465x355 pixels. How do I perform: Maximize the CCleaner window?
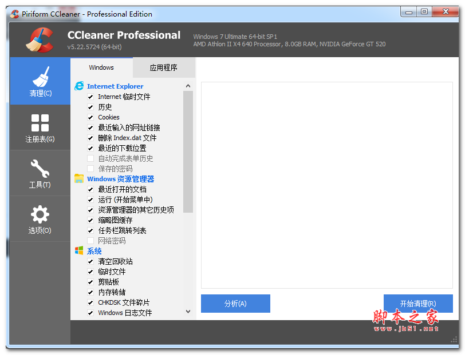[424, 11]
